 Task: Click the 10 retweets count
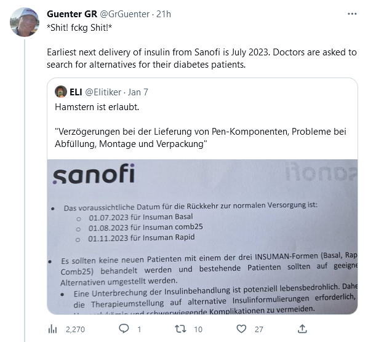pyautogui.click(x=198, y=329)
